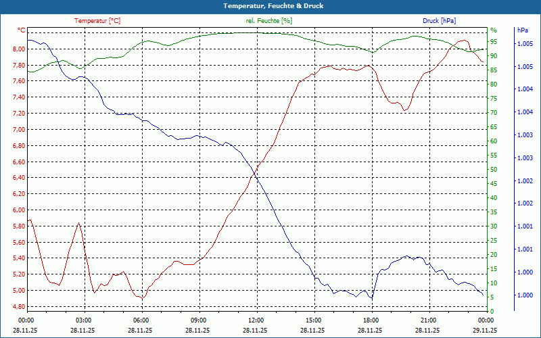The height and width of the screenshot is (338, 541).
Task: Click the blue 'hPa' axis unit label
Action: tap(522, 30)
